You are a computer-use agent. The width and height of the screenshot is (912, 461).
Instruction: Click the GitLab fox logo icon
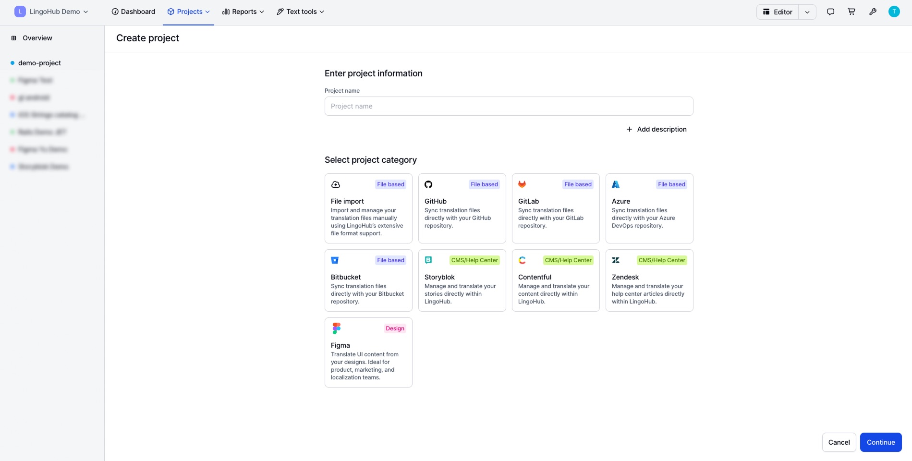point(522,184)
